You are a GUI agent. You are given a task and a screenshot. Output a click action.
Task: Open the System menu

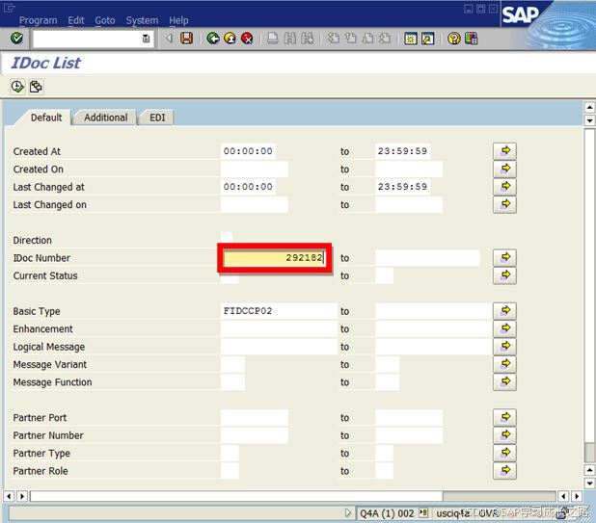[142, 20]
